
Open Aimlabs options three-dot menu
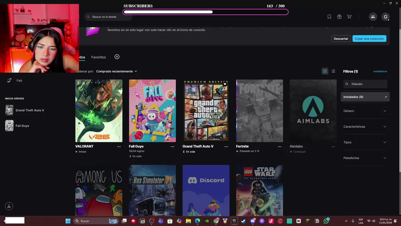[x=333, y=147]
